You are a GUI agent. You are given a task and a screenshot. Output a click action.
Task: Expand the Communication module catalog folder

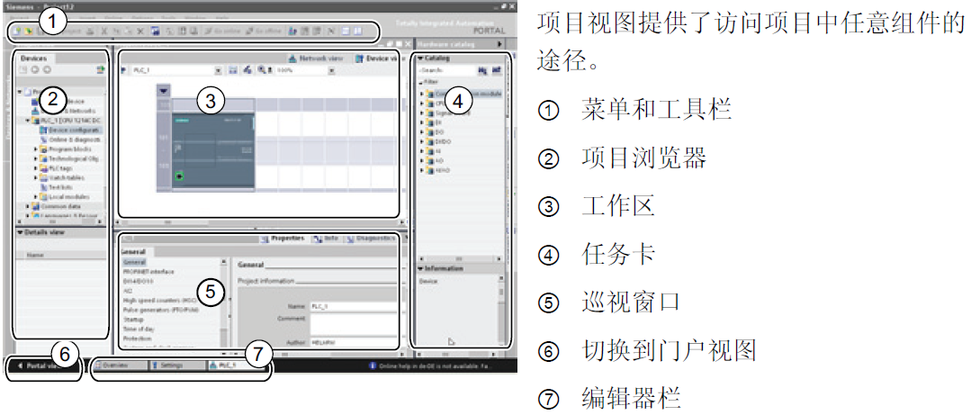[x=422, y=94]
